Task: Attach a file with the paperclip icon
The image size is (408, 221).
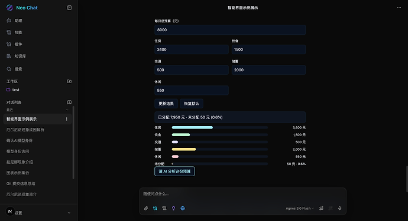Action: coord(146,208)
